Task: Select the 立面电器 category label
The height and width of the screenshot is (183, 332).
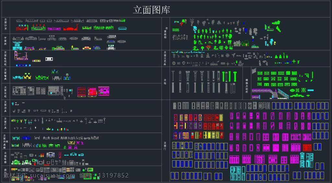Action: [x=6, y=158]
